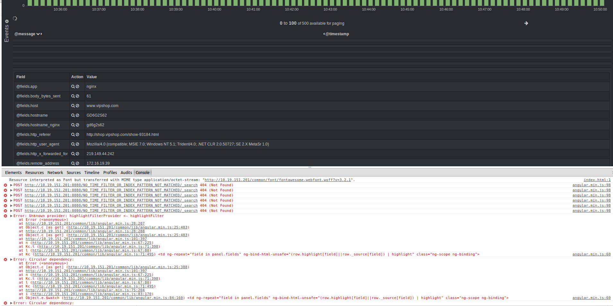
Task: Open fontawesome-webfont.woff URL link
Action: pyautogui.click(x=278, y=180)
